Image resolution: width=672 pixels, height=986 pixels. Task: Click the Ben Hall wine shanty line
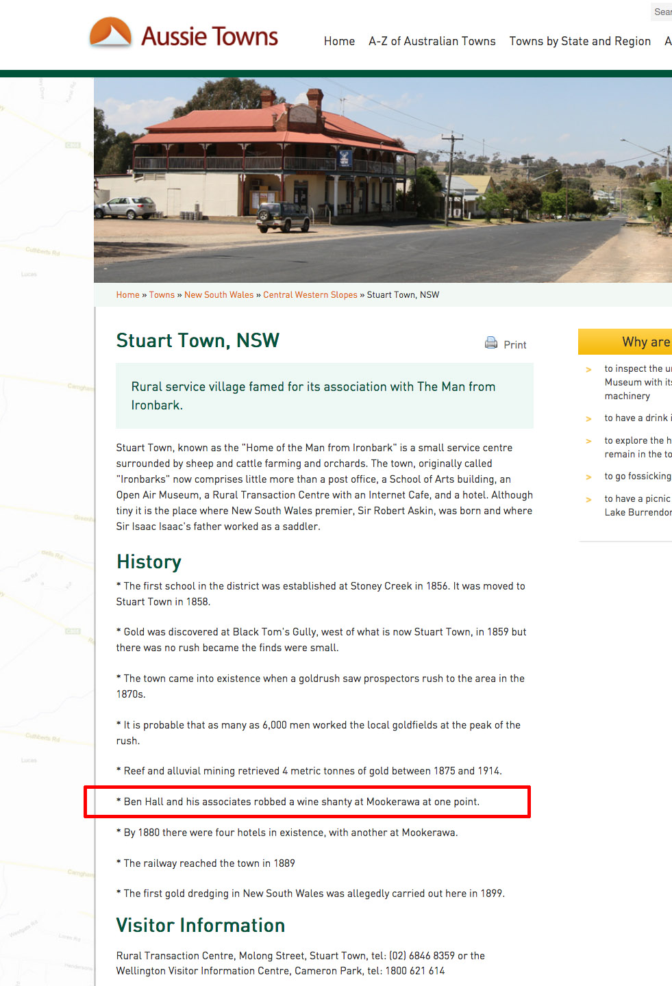click(x=298, y=802)
